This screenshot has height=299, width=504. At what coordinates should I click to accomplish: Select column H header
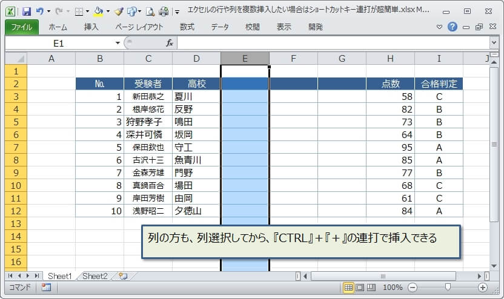pyautogui.click(x=390, y=59)
